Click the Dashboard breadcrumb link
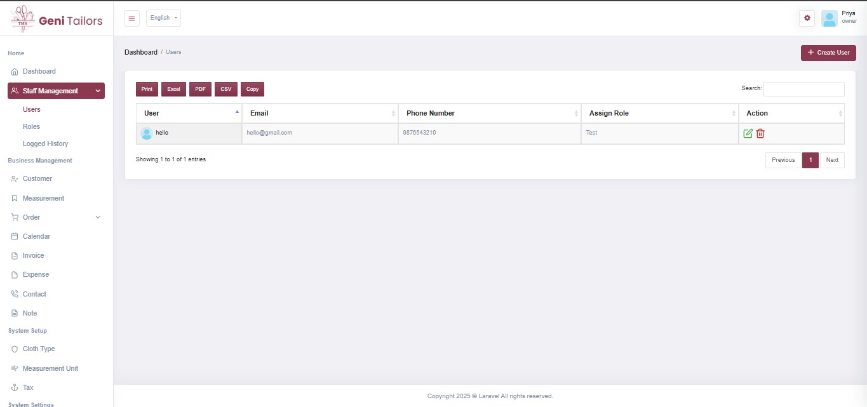 coord(140,52)
